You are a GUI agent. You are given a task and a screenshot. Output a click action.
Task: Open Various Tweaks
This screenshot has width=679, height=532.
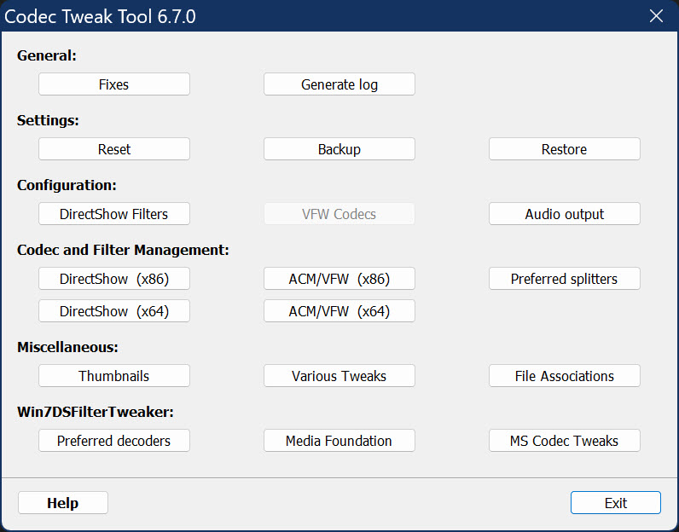[339, 376]
